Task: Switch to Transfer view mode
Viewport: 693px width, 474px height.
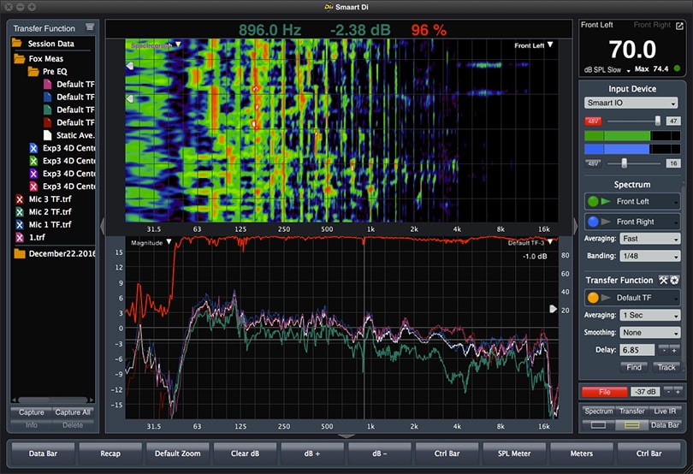Action: (631, 412)
